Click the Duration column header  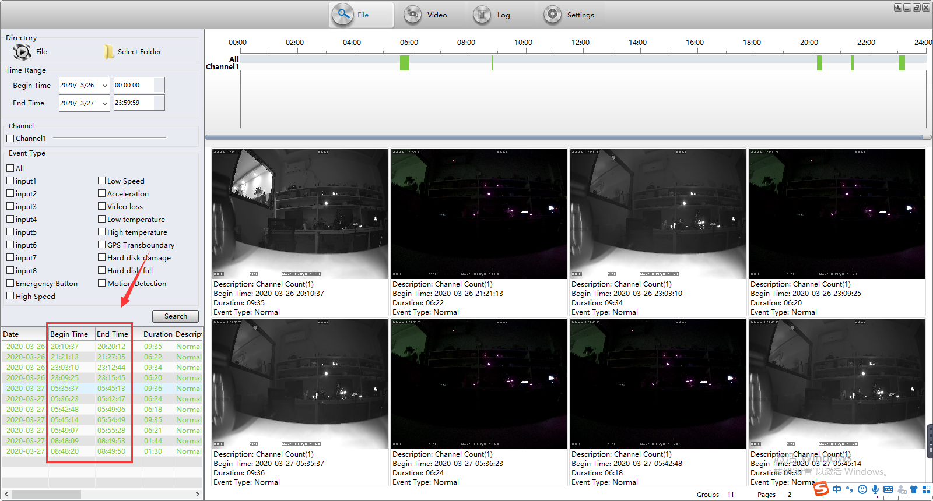pos(157,334)
